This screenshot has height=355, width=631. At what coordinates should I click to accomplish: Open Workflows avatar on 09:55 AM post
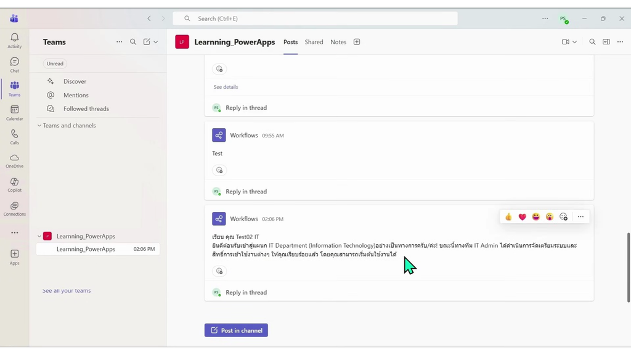click(219, 135)
